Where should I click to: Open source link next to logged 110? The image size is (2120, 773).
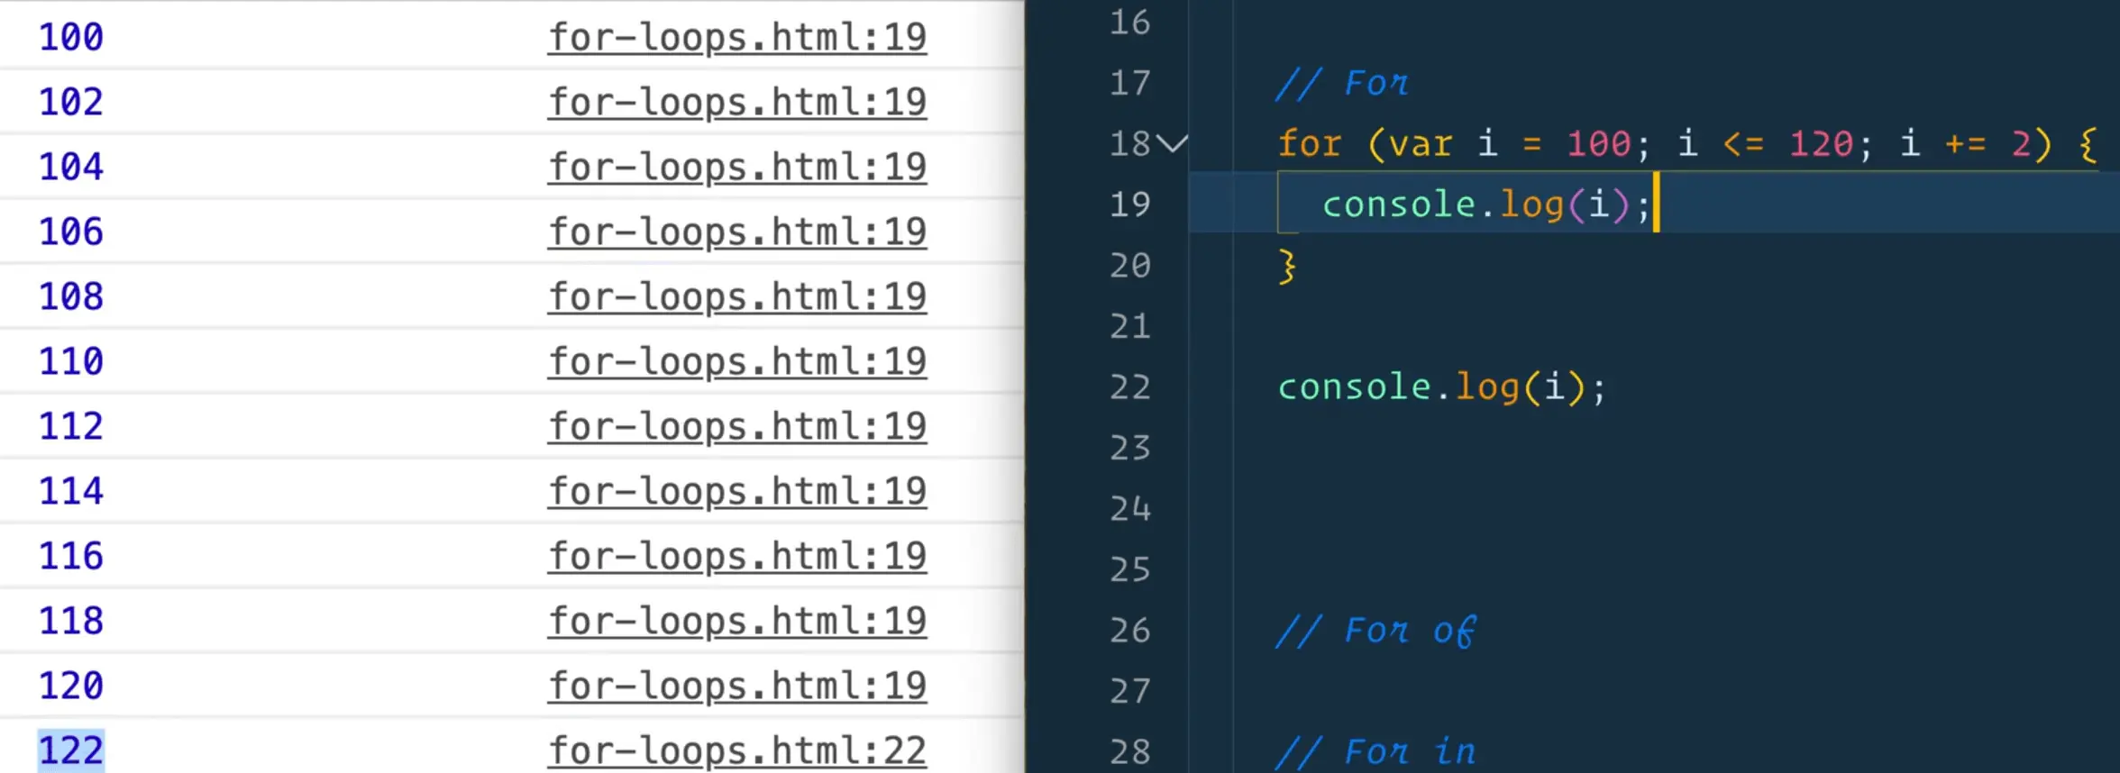click(736, 362)
